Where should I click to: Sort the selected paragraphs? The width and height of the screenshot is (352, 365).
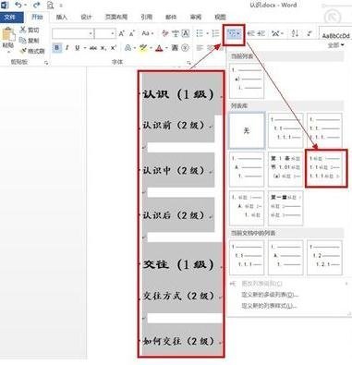coord(295,33)
